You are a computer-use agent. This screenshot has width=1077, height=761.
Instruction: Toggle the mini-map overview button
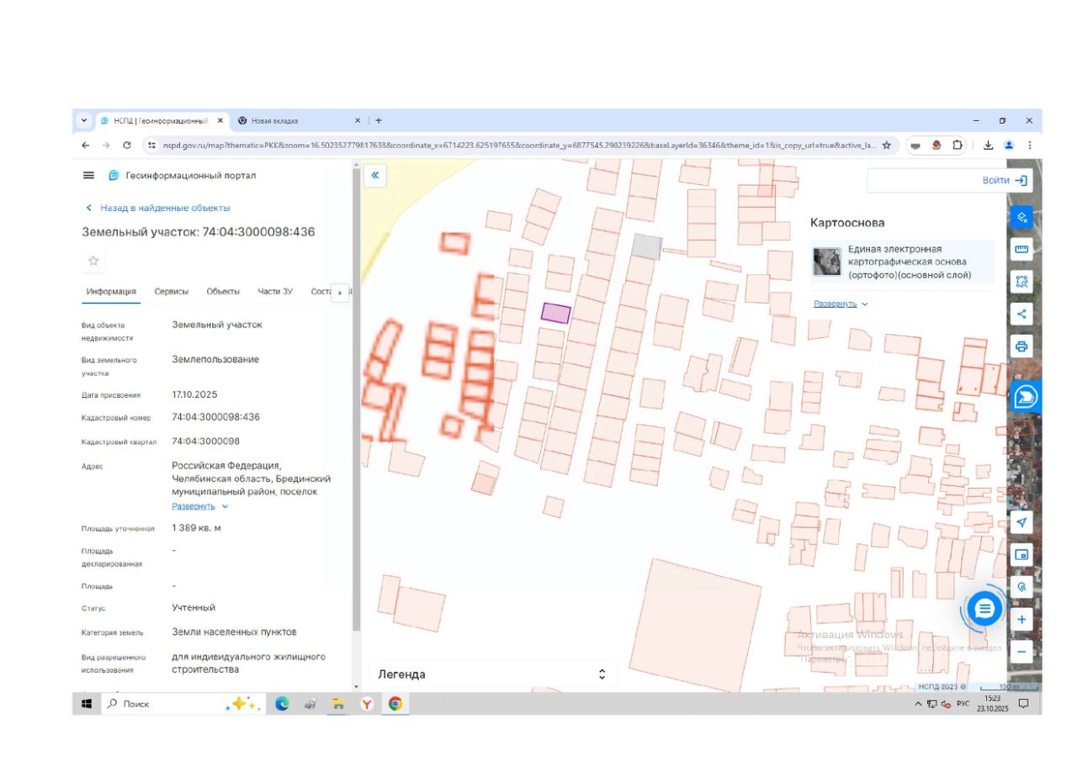click(x=1021, y=555)
